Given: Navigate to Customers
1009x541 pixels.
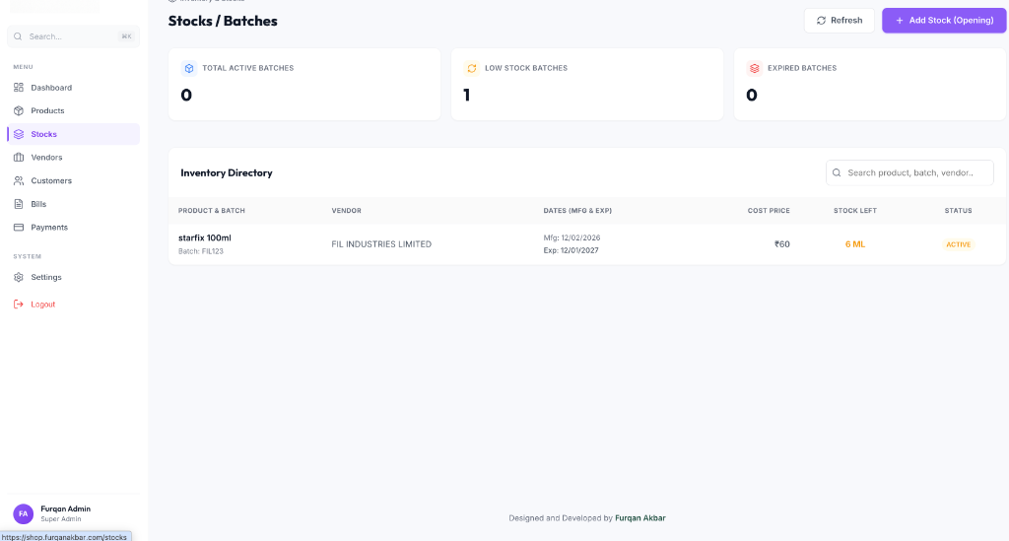Looking at the screenshot, I should coord(73,180).
